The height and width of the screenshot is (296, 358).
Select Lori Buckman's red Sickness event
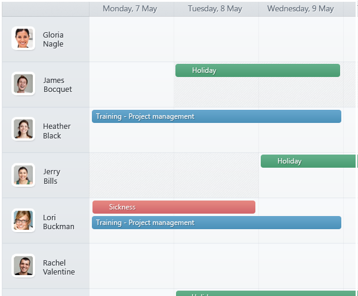173,207
